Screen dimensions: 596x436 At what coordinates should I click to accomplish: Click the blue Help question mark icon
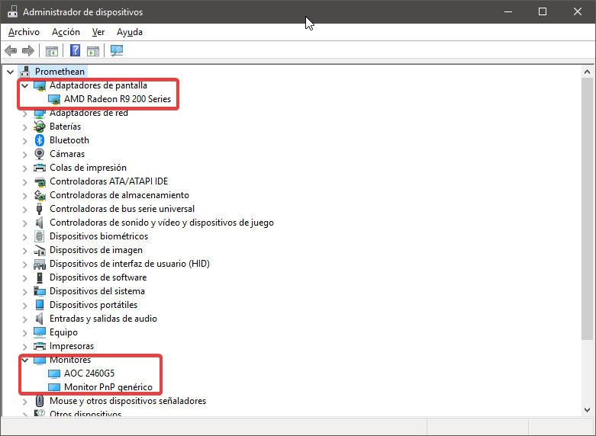[x=76, y=50]
